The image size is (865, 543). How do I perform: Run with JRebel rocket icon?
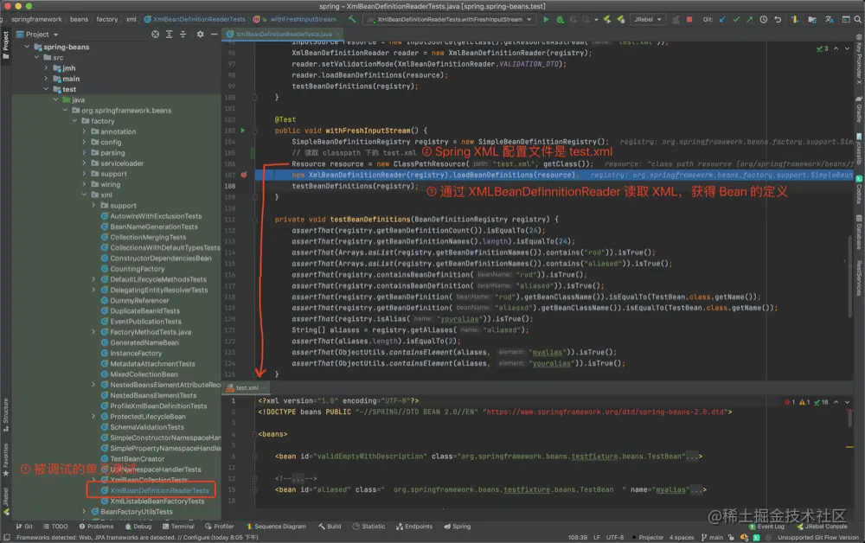607,19
